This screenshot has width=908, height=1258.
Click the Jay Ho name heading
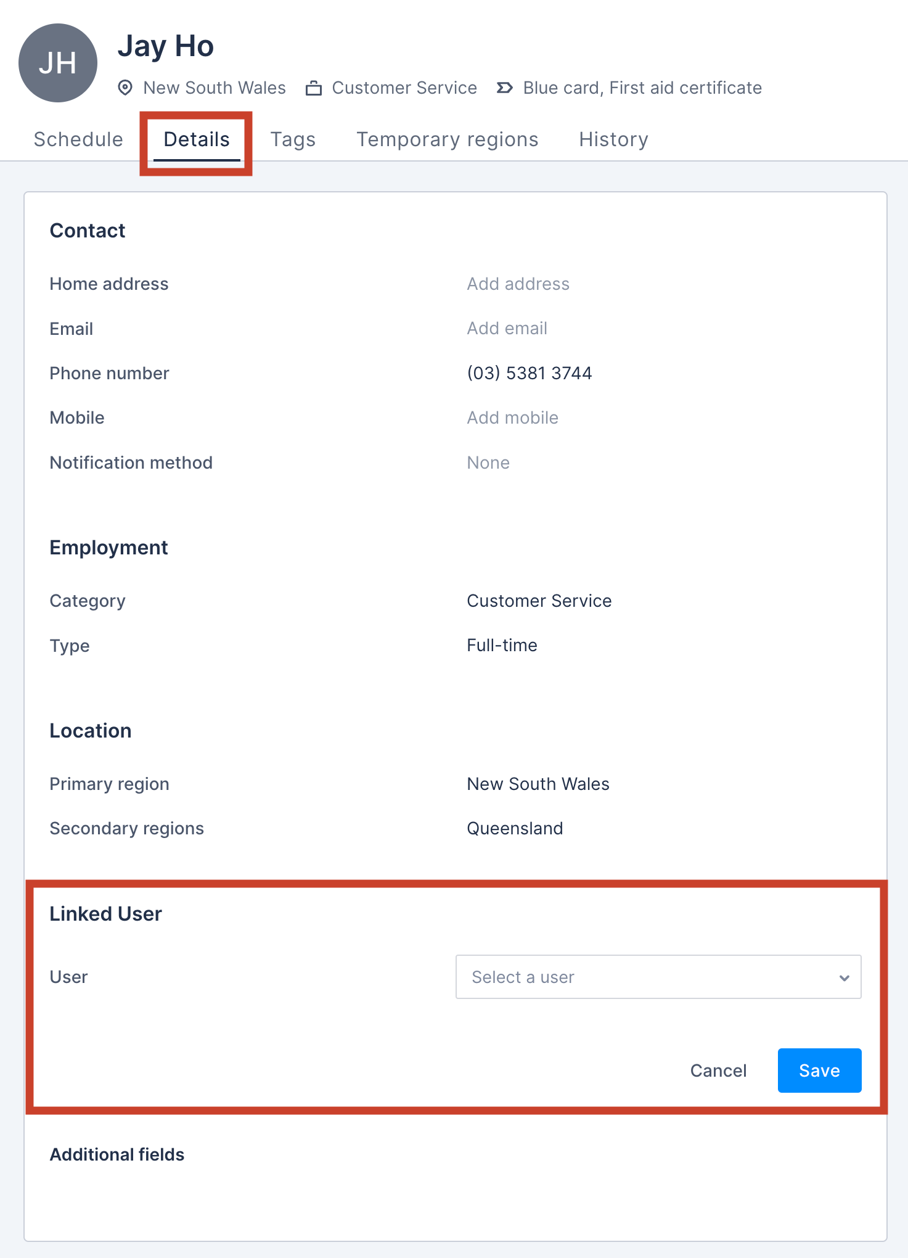coord(166,46)
